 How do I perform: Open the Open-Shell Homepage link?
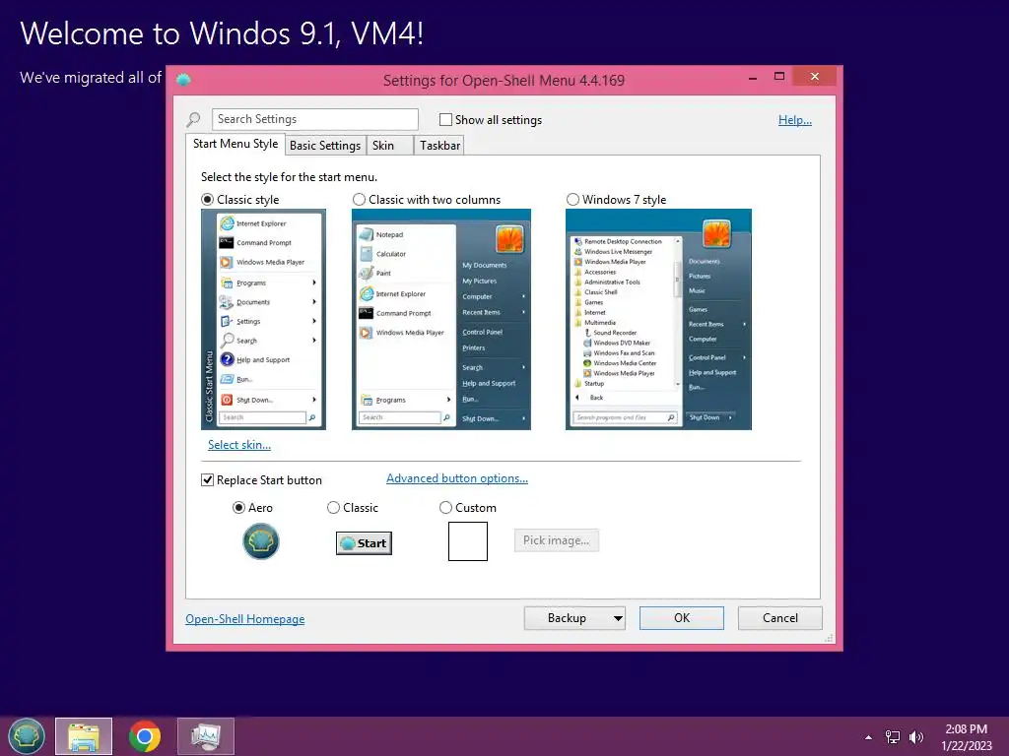pos(245,619)
